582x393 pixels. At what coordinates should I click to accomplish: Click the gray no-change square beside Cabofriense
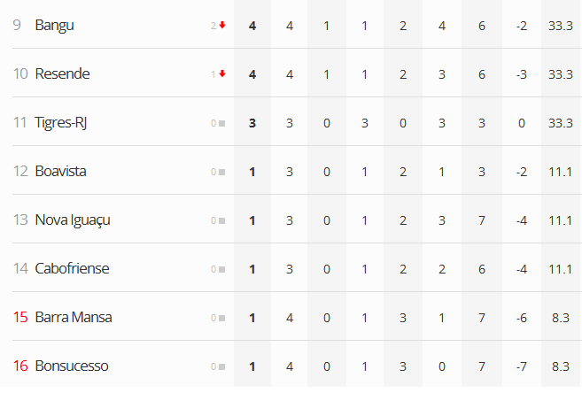point(221,269)
